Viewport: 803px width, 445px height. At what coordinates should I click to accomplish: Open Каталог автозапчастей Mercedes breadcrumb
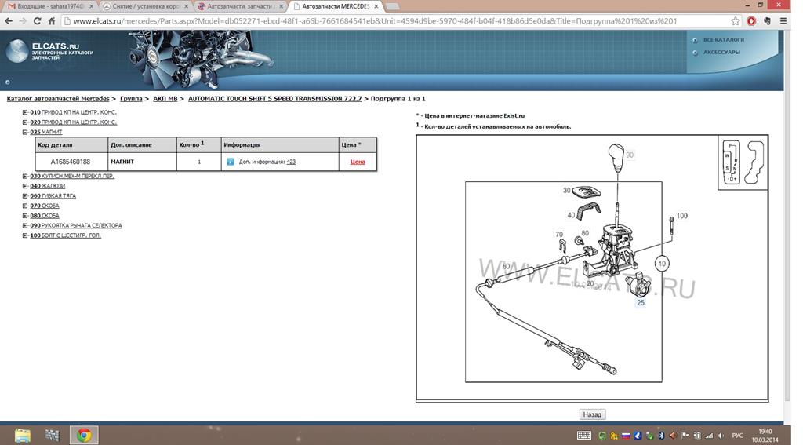[58, 99]
